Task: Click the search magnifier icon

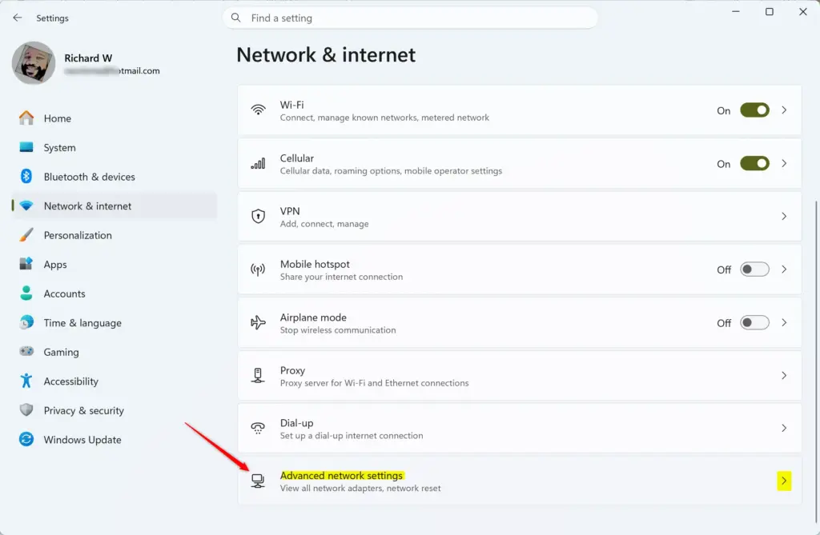Action: (x=236, y=18)
